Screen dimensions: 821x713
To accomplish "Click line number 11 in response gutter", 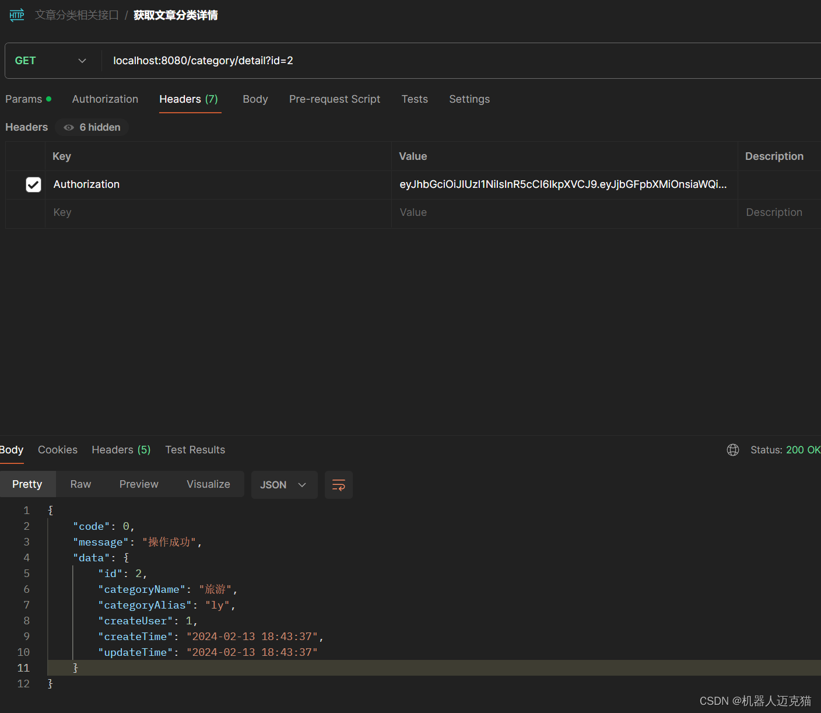I will 23,668.
